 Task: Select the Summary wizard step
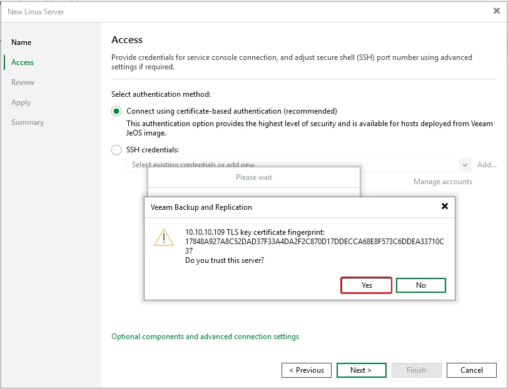(x=28, y=122)
